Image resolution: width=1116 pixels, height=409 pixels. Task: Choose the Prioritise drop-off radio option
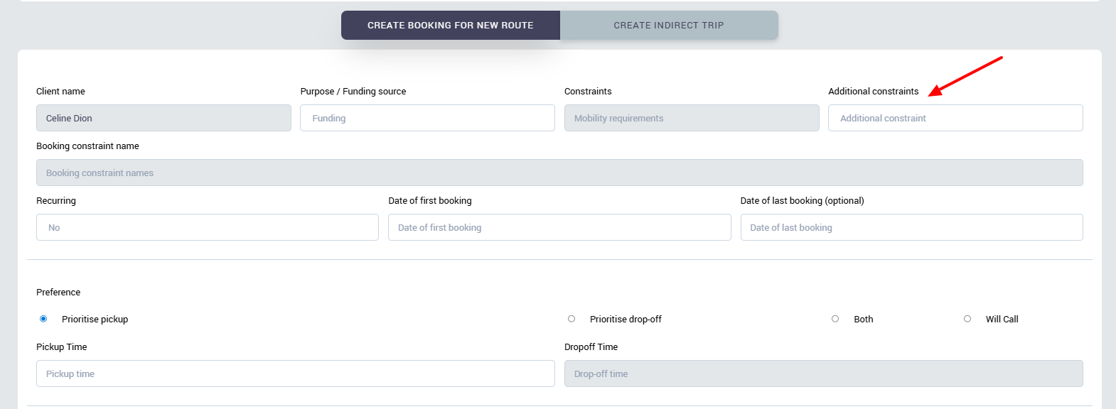(572, 319)
